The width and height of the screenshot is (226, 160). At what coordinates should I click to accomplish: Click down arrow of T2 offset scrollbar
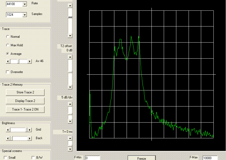click(x=70, y=87)
